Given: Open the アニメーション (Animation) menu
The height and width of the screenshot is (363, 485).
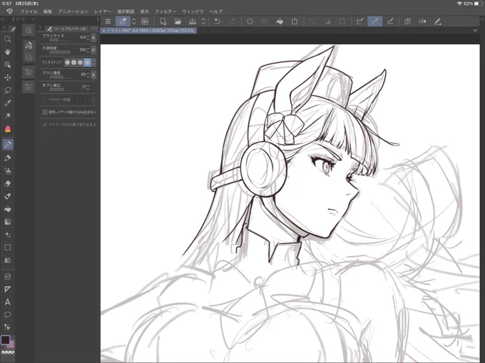Looking at the screenshot, I should click(73, 11).
